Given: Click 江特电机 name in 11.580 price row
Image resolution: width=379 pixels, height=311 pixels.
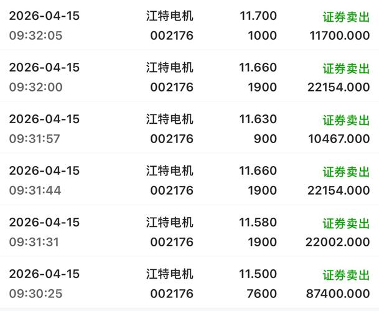Looking at the screenshot, I should coord(169,222).
